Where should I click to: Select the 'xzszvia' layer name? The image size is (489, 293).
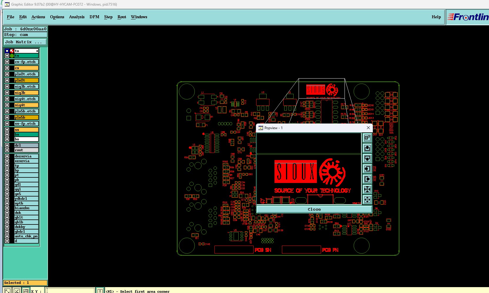click(x=26, y=161)
